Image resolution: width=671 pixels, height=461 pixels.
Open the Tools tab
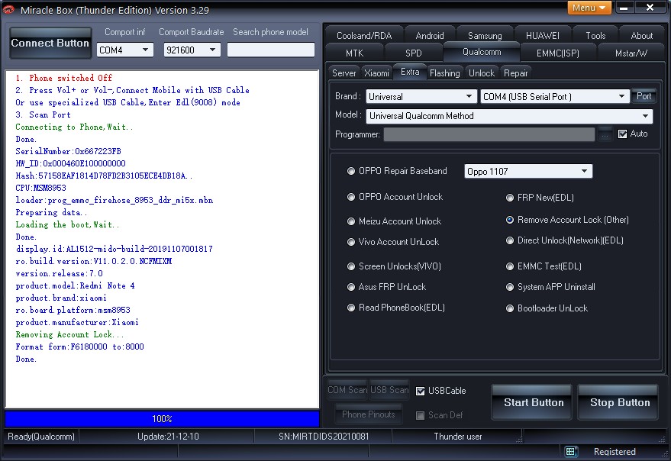(x=595, y=36)
